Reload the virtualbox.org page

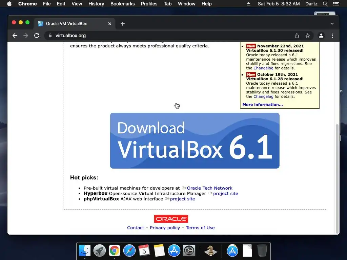pos(37,36)
